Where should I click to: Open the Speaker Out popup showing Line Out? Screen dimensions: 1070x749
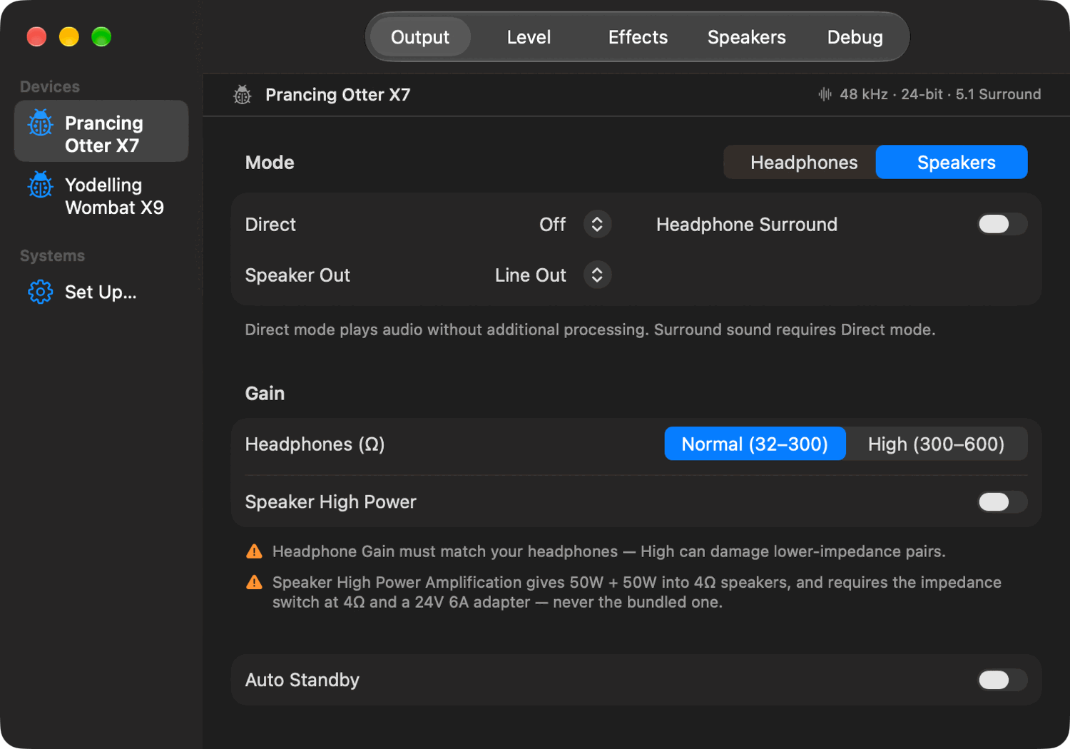coord(597,275)
